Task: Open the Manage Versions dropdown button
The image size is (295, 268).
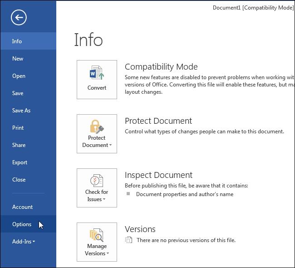Action: click(x=97, y=242)
